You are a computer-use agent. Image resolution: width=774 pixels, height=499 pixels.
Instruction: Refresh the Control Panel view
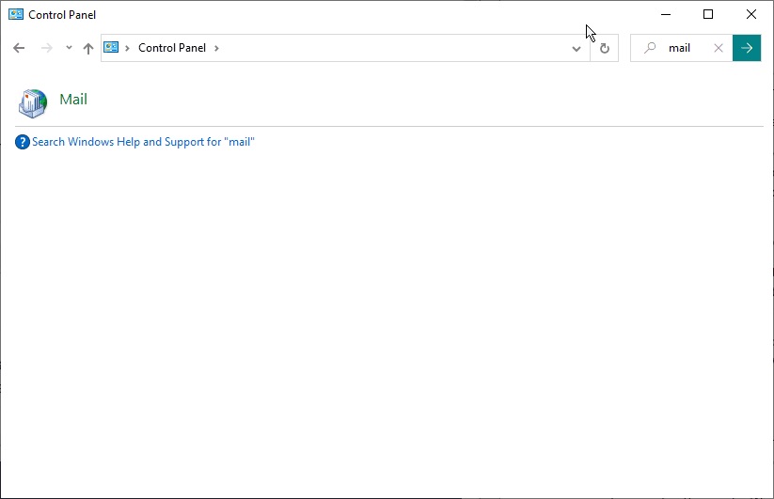point(605,48)
